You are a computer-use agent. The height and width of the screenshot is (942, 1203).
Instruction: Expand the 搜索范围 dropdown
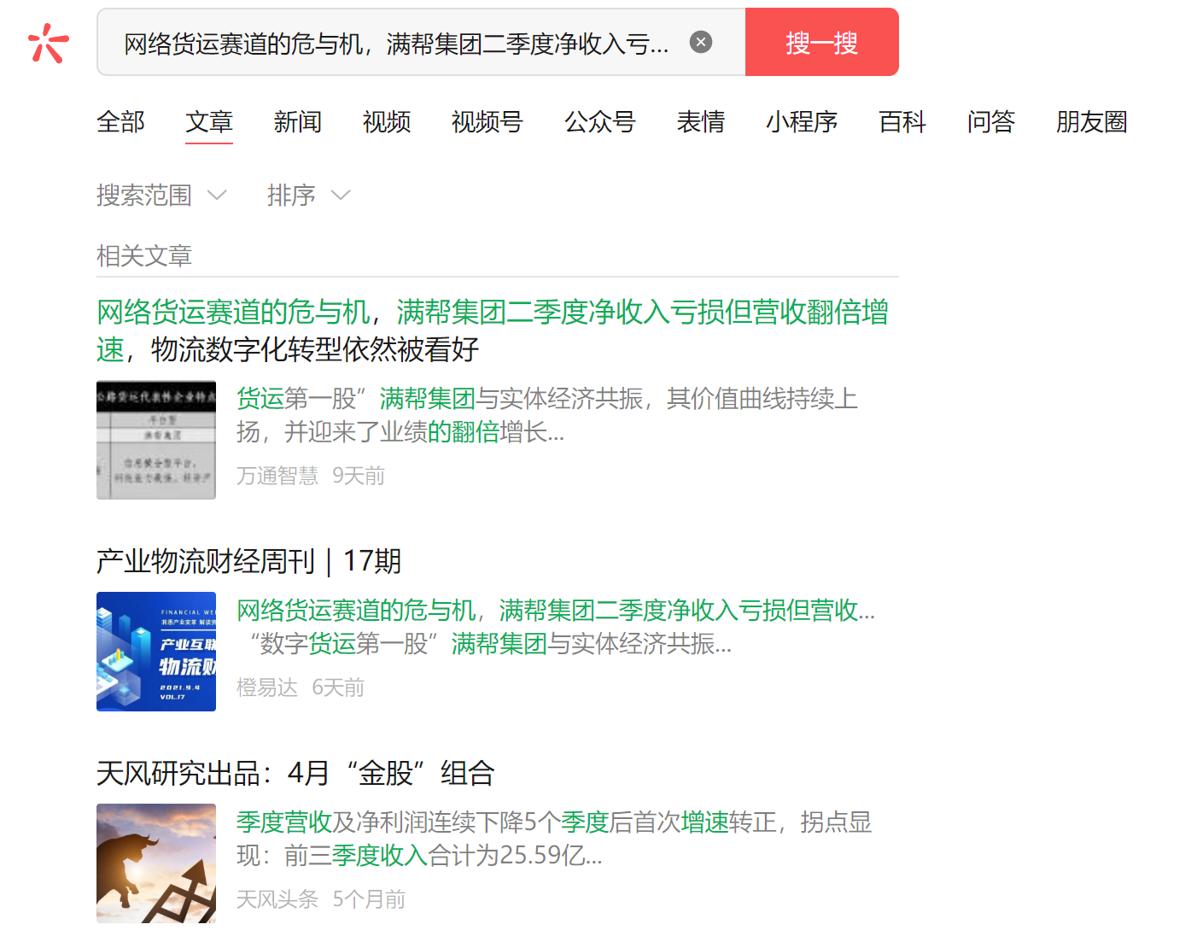(x=161, y=196)
